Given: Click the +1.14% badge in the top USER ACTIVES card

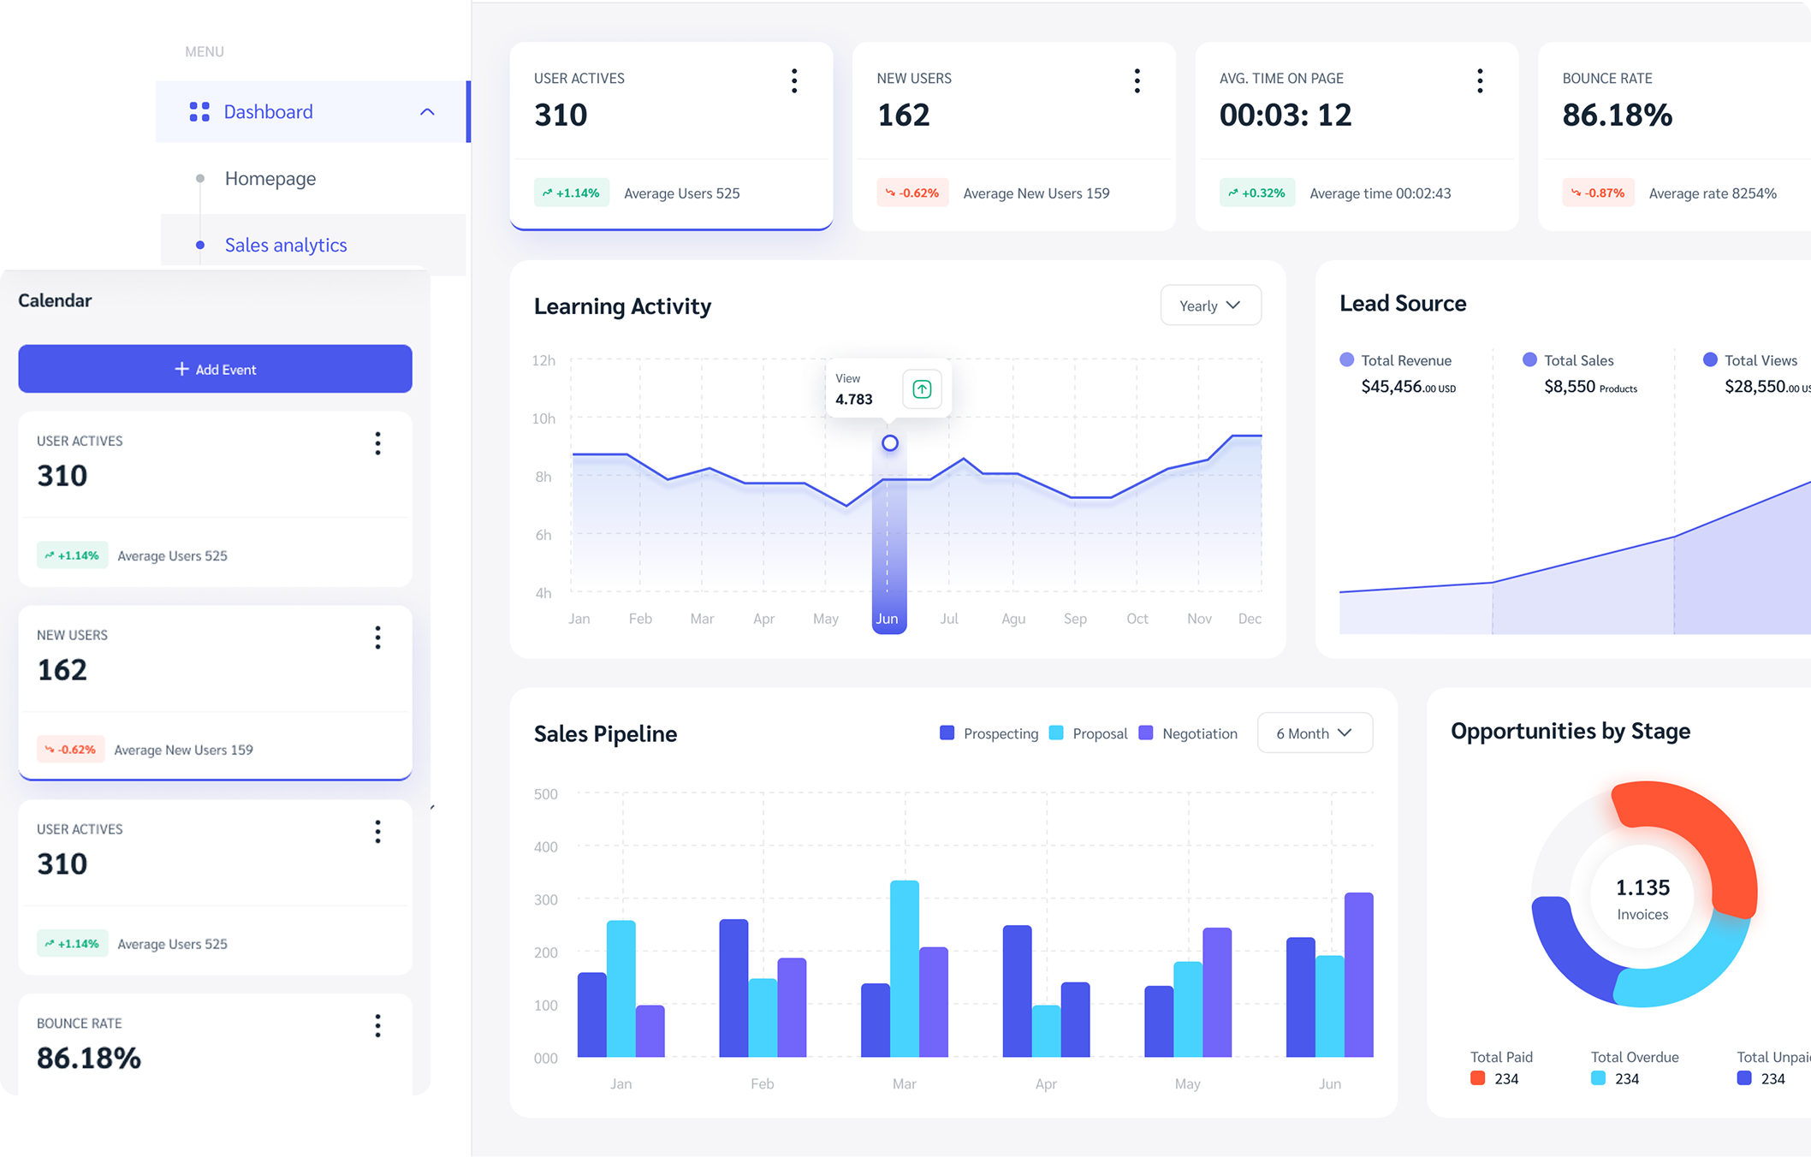Looking at the screenshot, I should pos(572,193).
